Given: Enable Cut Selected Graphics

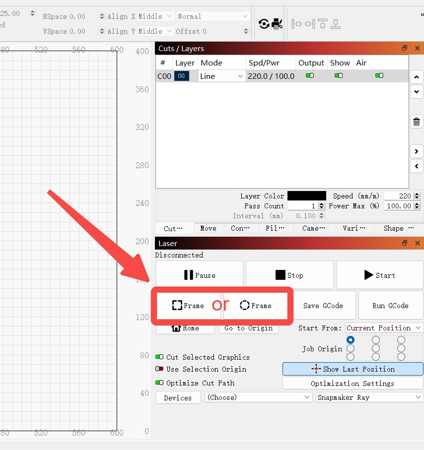Looking at the screenshot, I should click(x=159, y=357).
